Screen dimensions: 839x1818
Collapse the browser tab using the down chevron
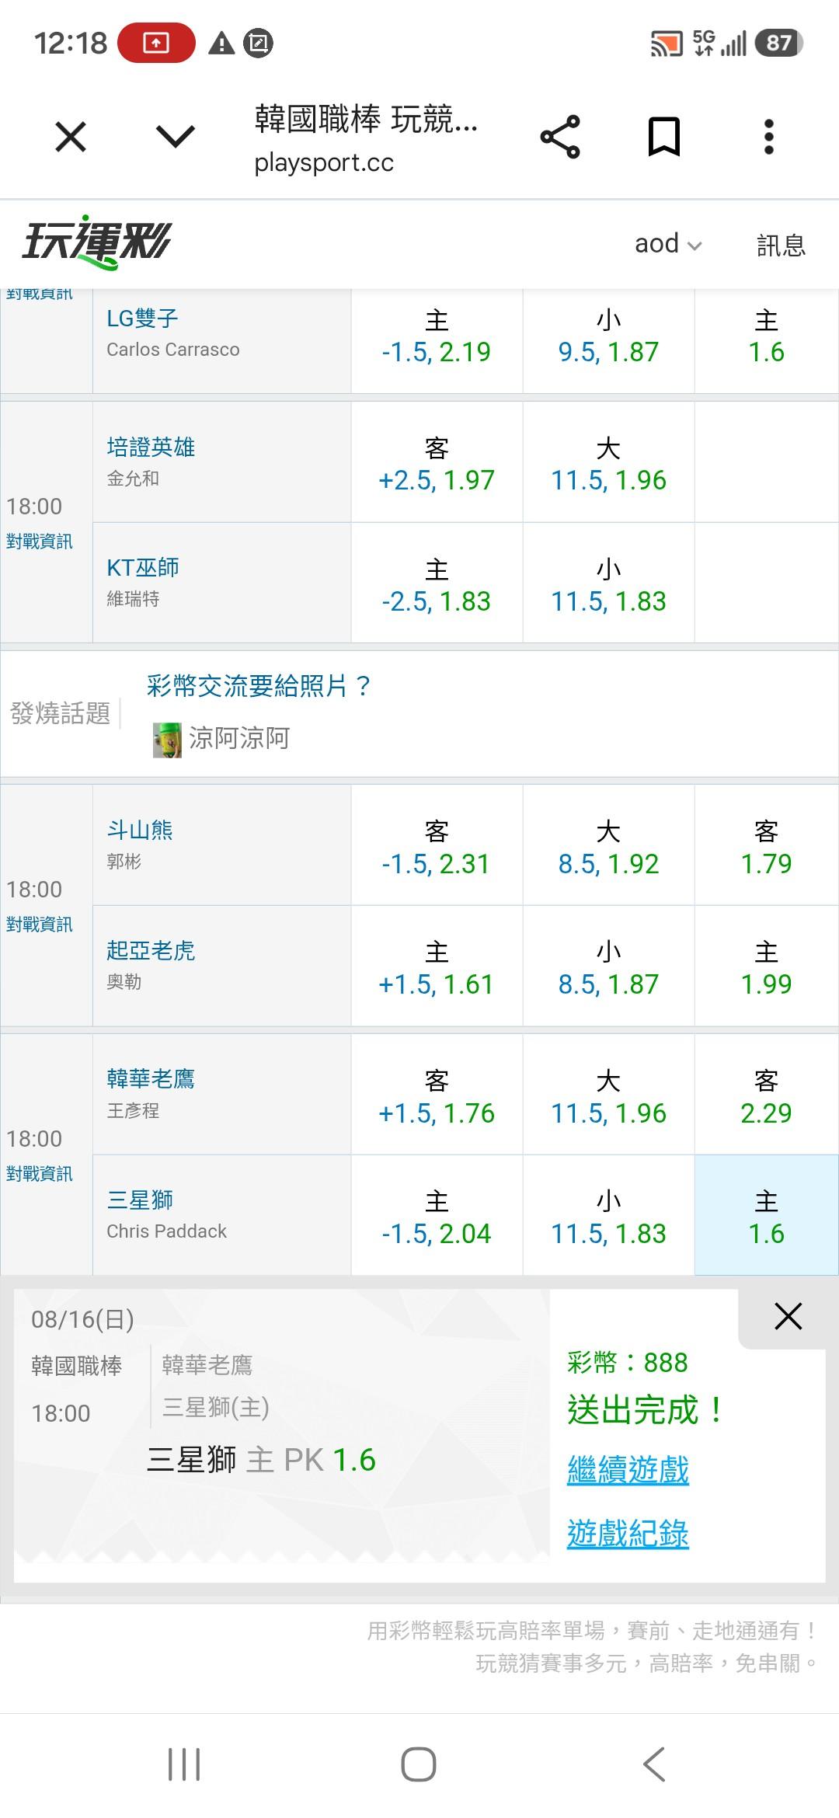coord(176,138)
